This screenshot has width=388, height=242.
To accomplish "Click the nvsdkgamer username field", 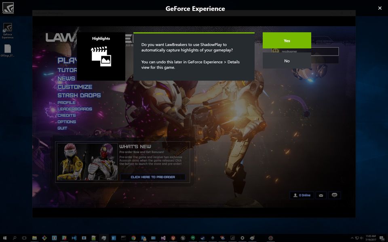I will (305, 51).
